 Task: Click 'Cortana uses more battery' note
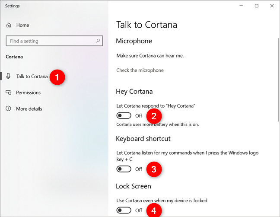point(157,124)
